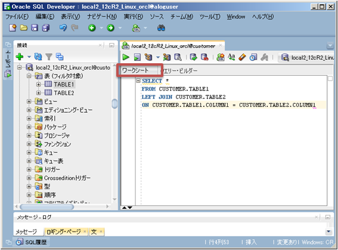Viewport: 338px width, 250px height.
Task: Open SQL Worksheet icon in main toolbar
Action: pyautogui.click(x=137, y=28)
